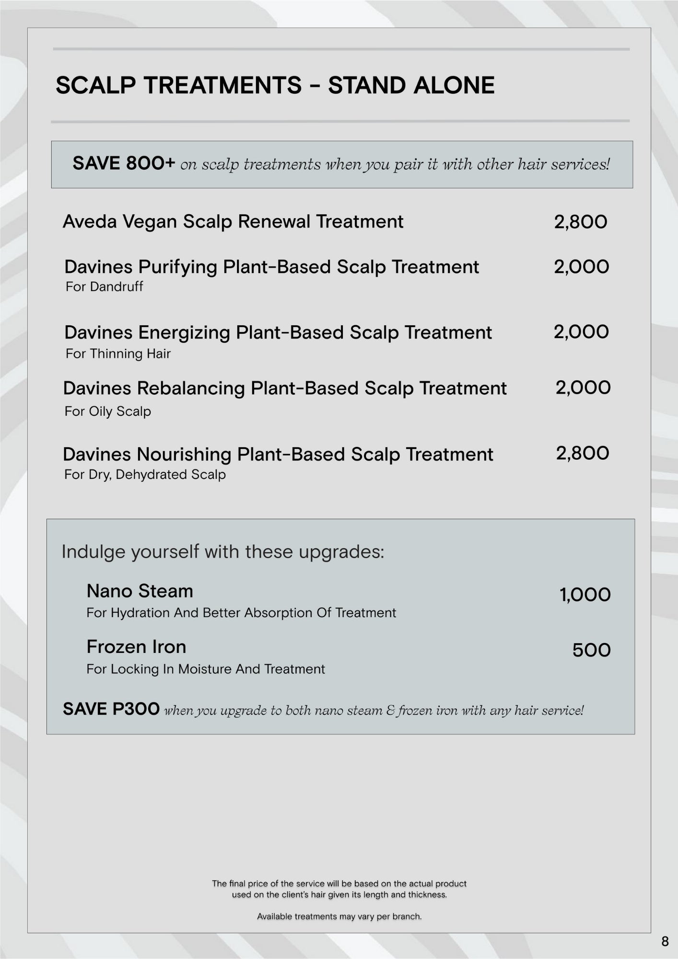
Task: Select Davines Purifying Plant-Based Scalp Treatment
Action: (271, 267)
